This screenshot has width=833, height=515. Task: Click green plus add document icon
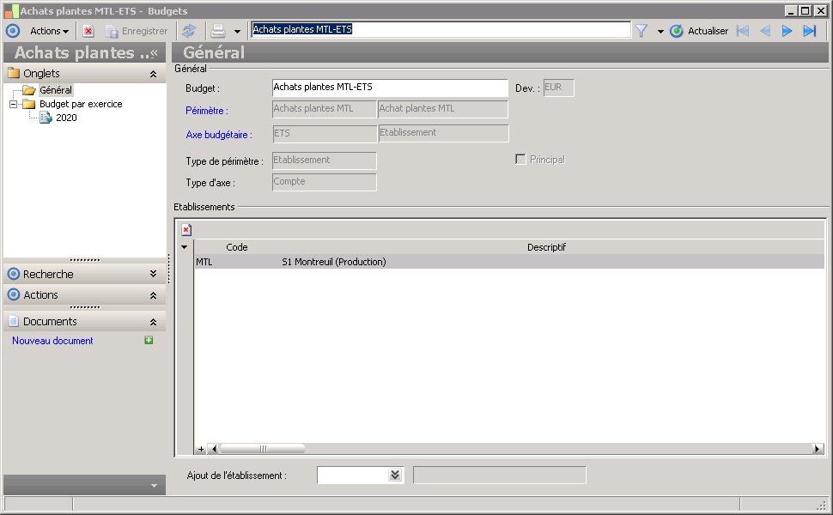(149, 340)
